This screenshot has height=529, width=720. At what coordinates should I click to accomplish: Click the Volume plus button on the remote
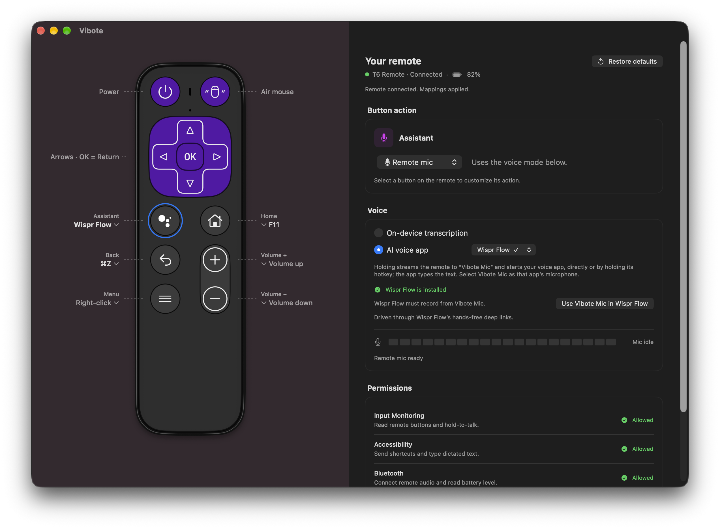(x=215, y=260)
